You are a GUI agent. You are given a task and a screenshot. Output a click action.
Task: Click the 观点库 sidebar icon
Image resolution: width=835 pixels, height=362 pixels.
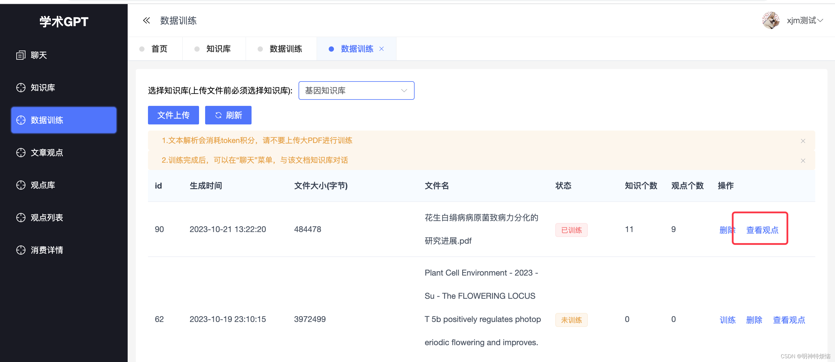21,185
